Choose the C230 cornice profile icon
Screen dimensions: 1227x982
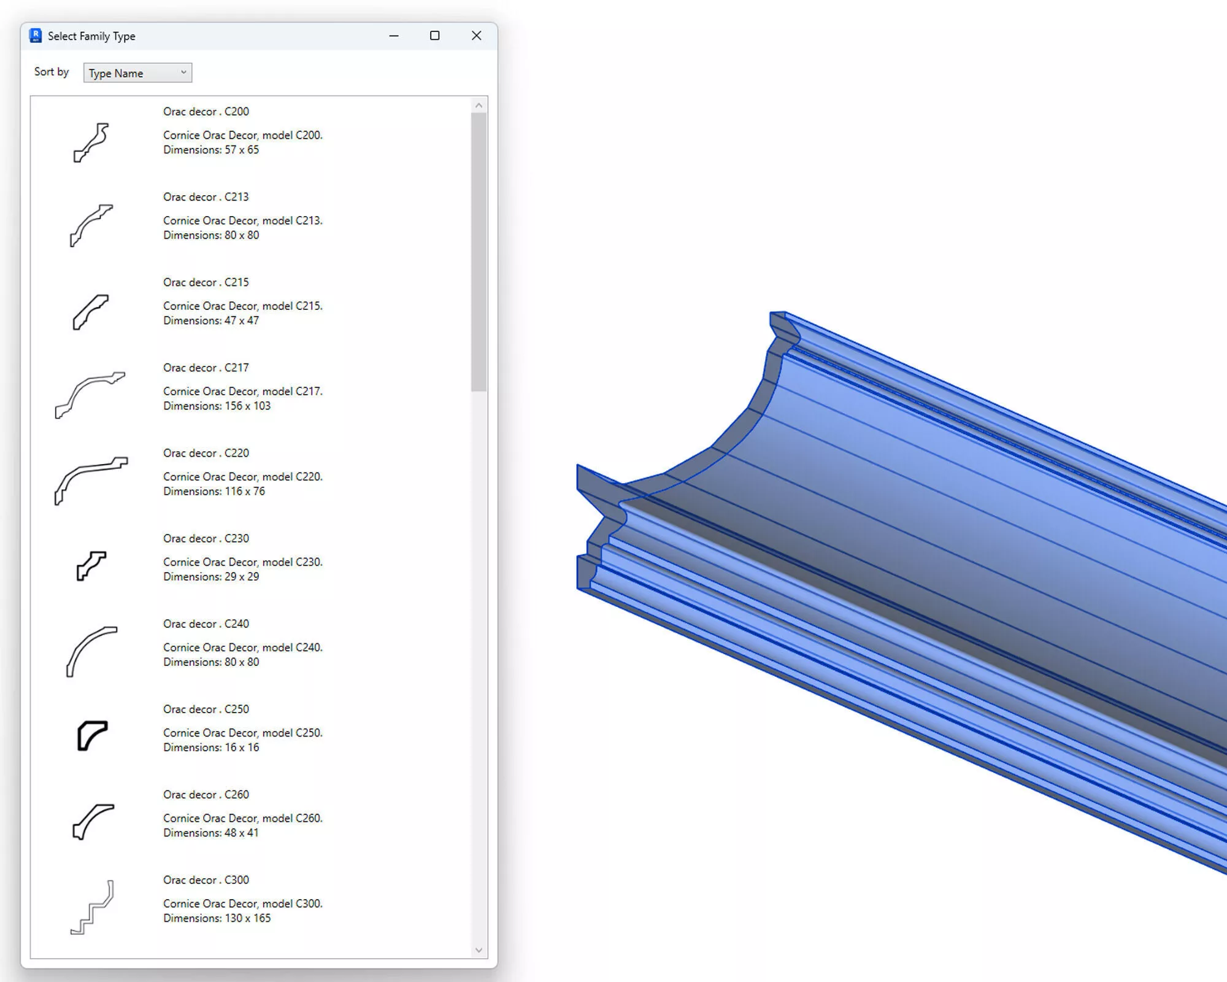(x=91, y=565)
